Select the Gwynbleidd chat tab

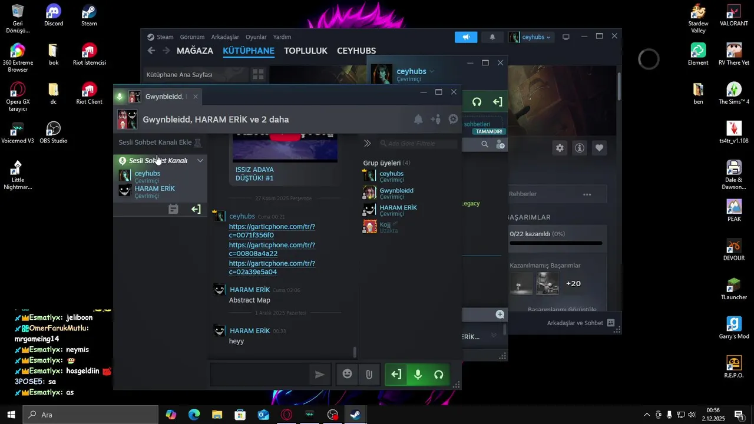[x=159, y=97]
